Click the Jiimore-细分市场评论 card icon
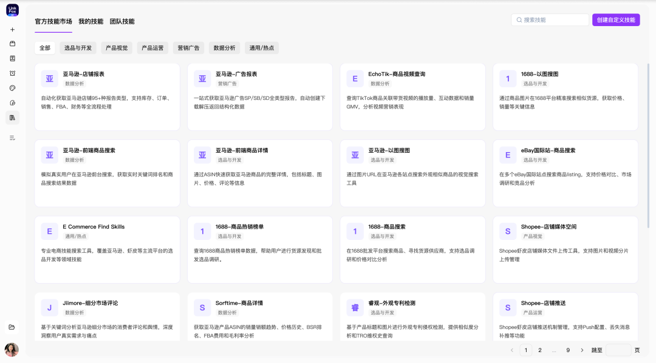The image size is (656, 363). click(x=49, y=308)
